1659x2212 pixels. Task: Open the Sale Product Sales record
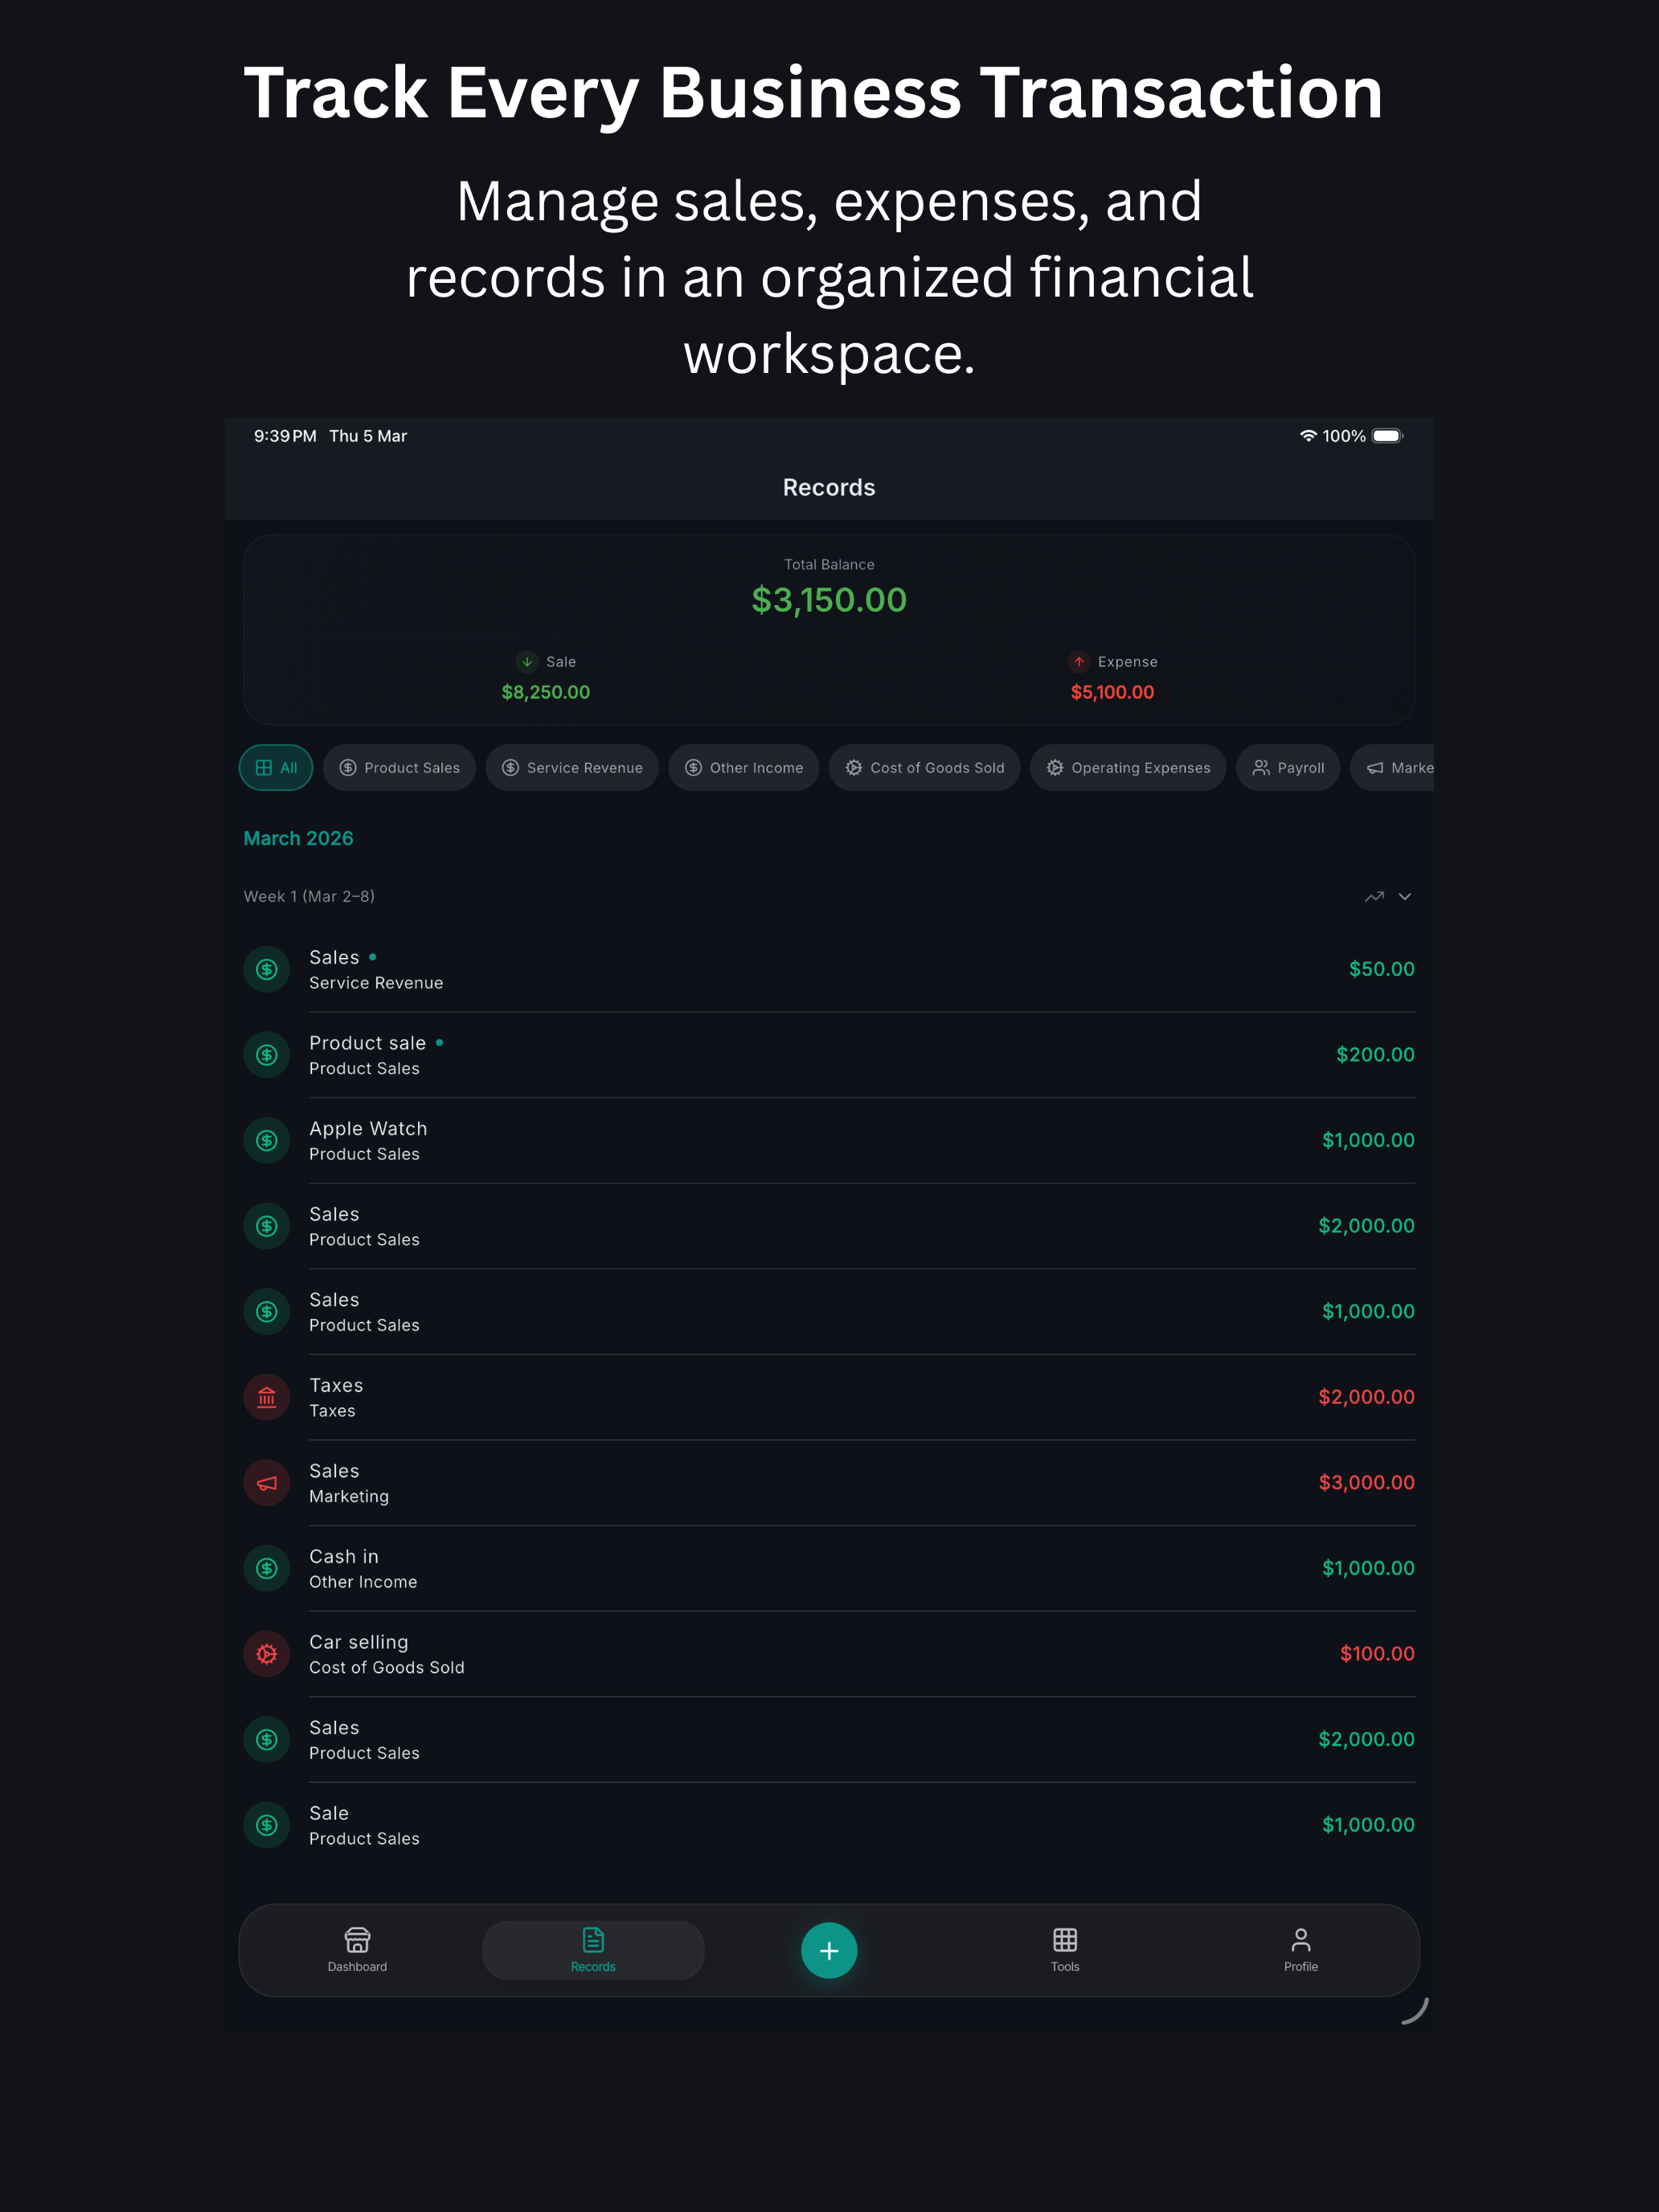coord(829,1825)
